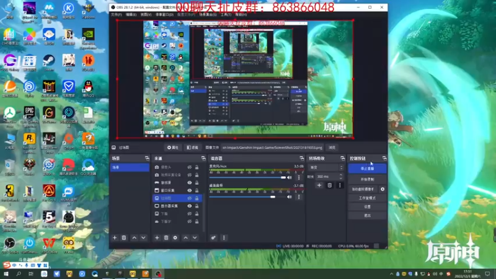Show the 视频采集设备 source via its eye icon
The image size is (496, 279).
(x=189, y=175)
